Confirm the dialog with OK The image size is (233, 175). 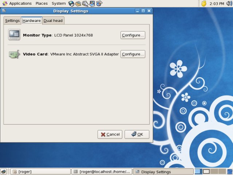[x=137, y=134]
